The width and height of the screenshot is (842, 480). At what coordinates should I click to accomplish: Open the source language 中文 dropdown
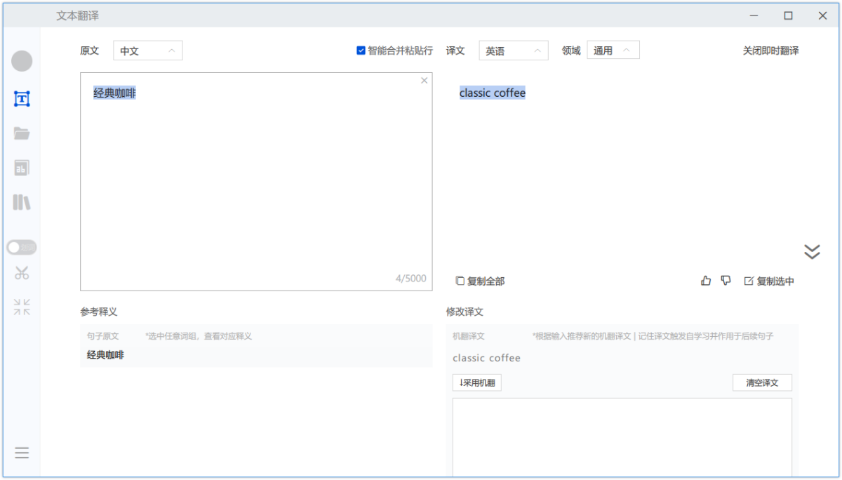(148, 51)
